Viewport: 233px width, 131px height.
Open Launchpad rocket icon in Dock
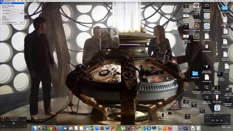tap(40, 128)
